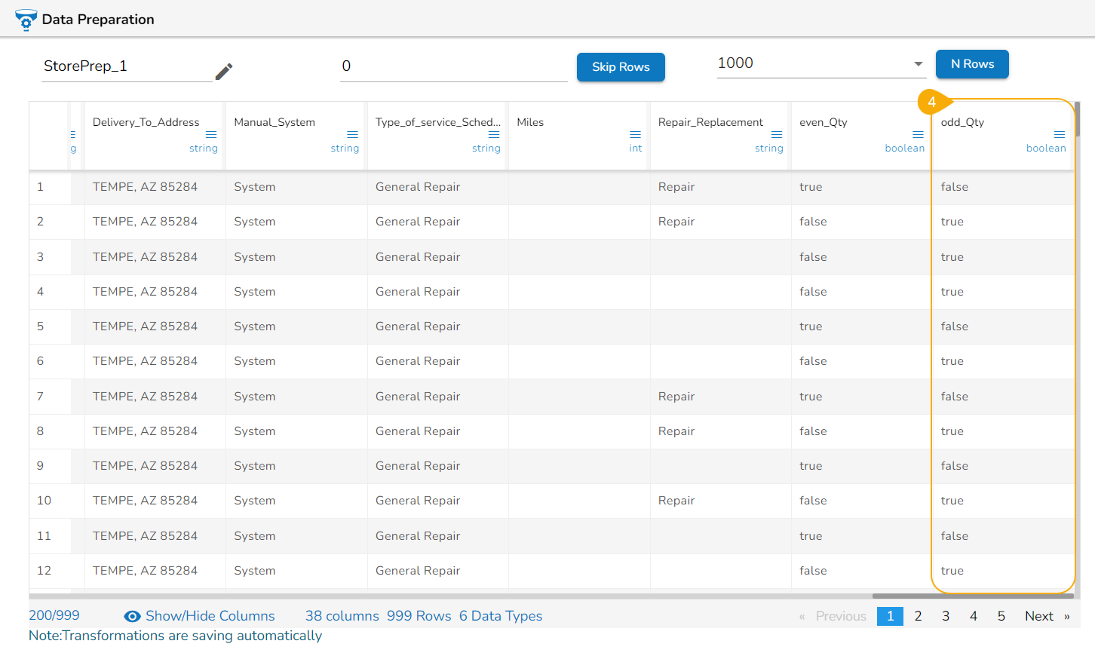This screenshot has width=1095, height=653.
Task: Open the Type_of_service column menu icon
Action: point(494,135)
